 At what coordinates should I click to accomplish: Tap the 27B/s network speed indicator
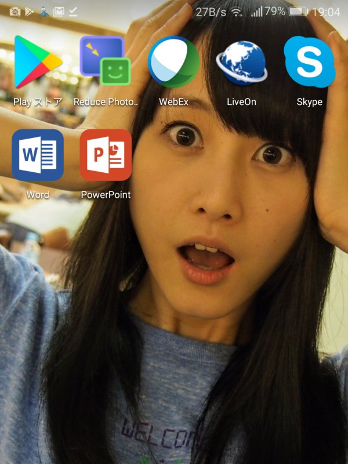(211, 12)
